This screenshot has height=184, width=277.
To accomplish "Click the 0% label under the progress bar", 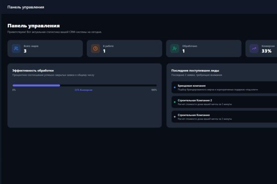I will pyautogui.click(x=14, y=90).
